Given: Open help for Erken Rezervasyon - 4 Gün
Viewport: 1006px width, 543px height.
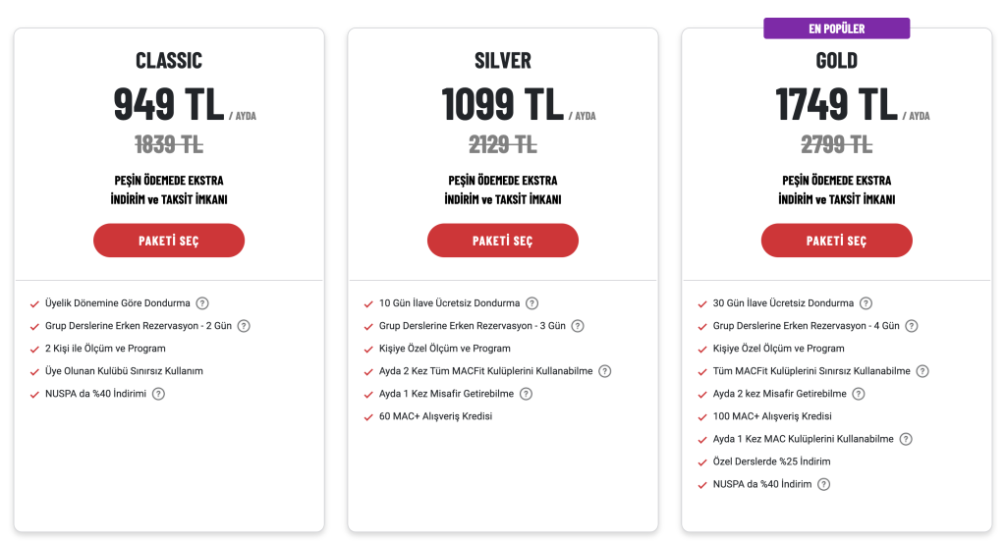Looking at the screenshot, I should pyautogui.click(x=911, y=326).
